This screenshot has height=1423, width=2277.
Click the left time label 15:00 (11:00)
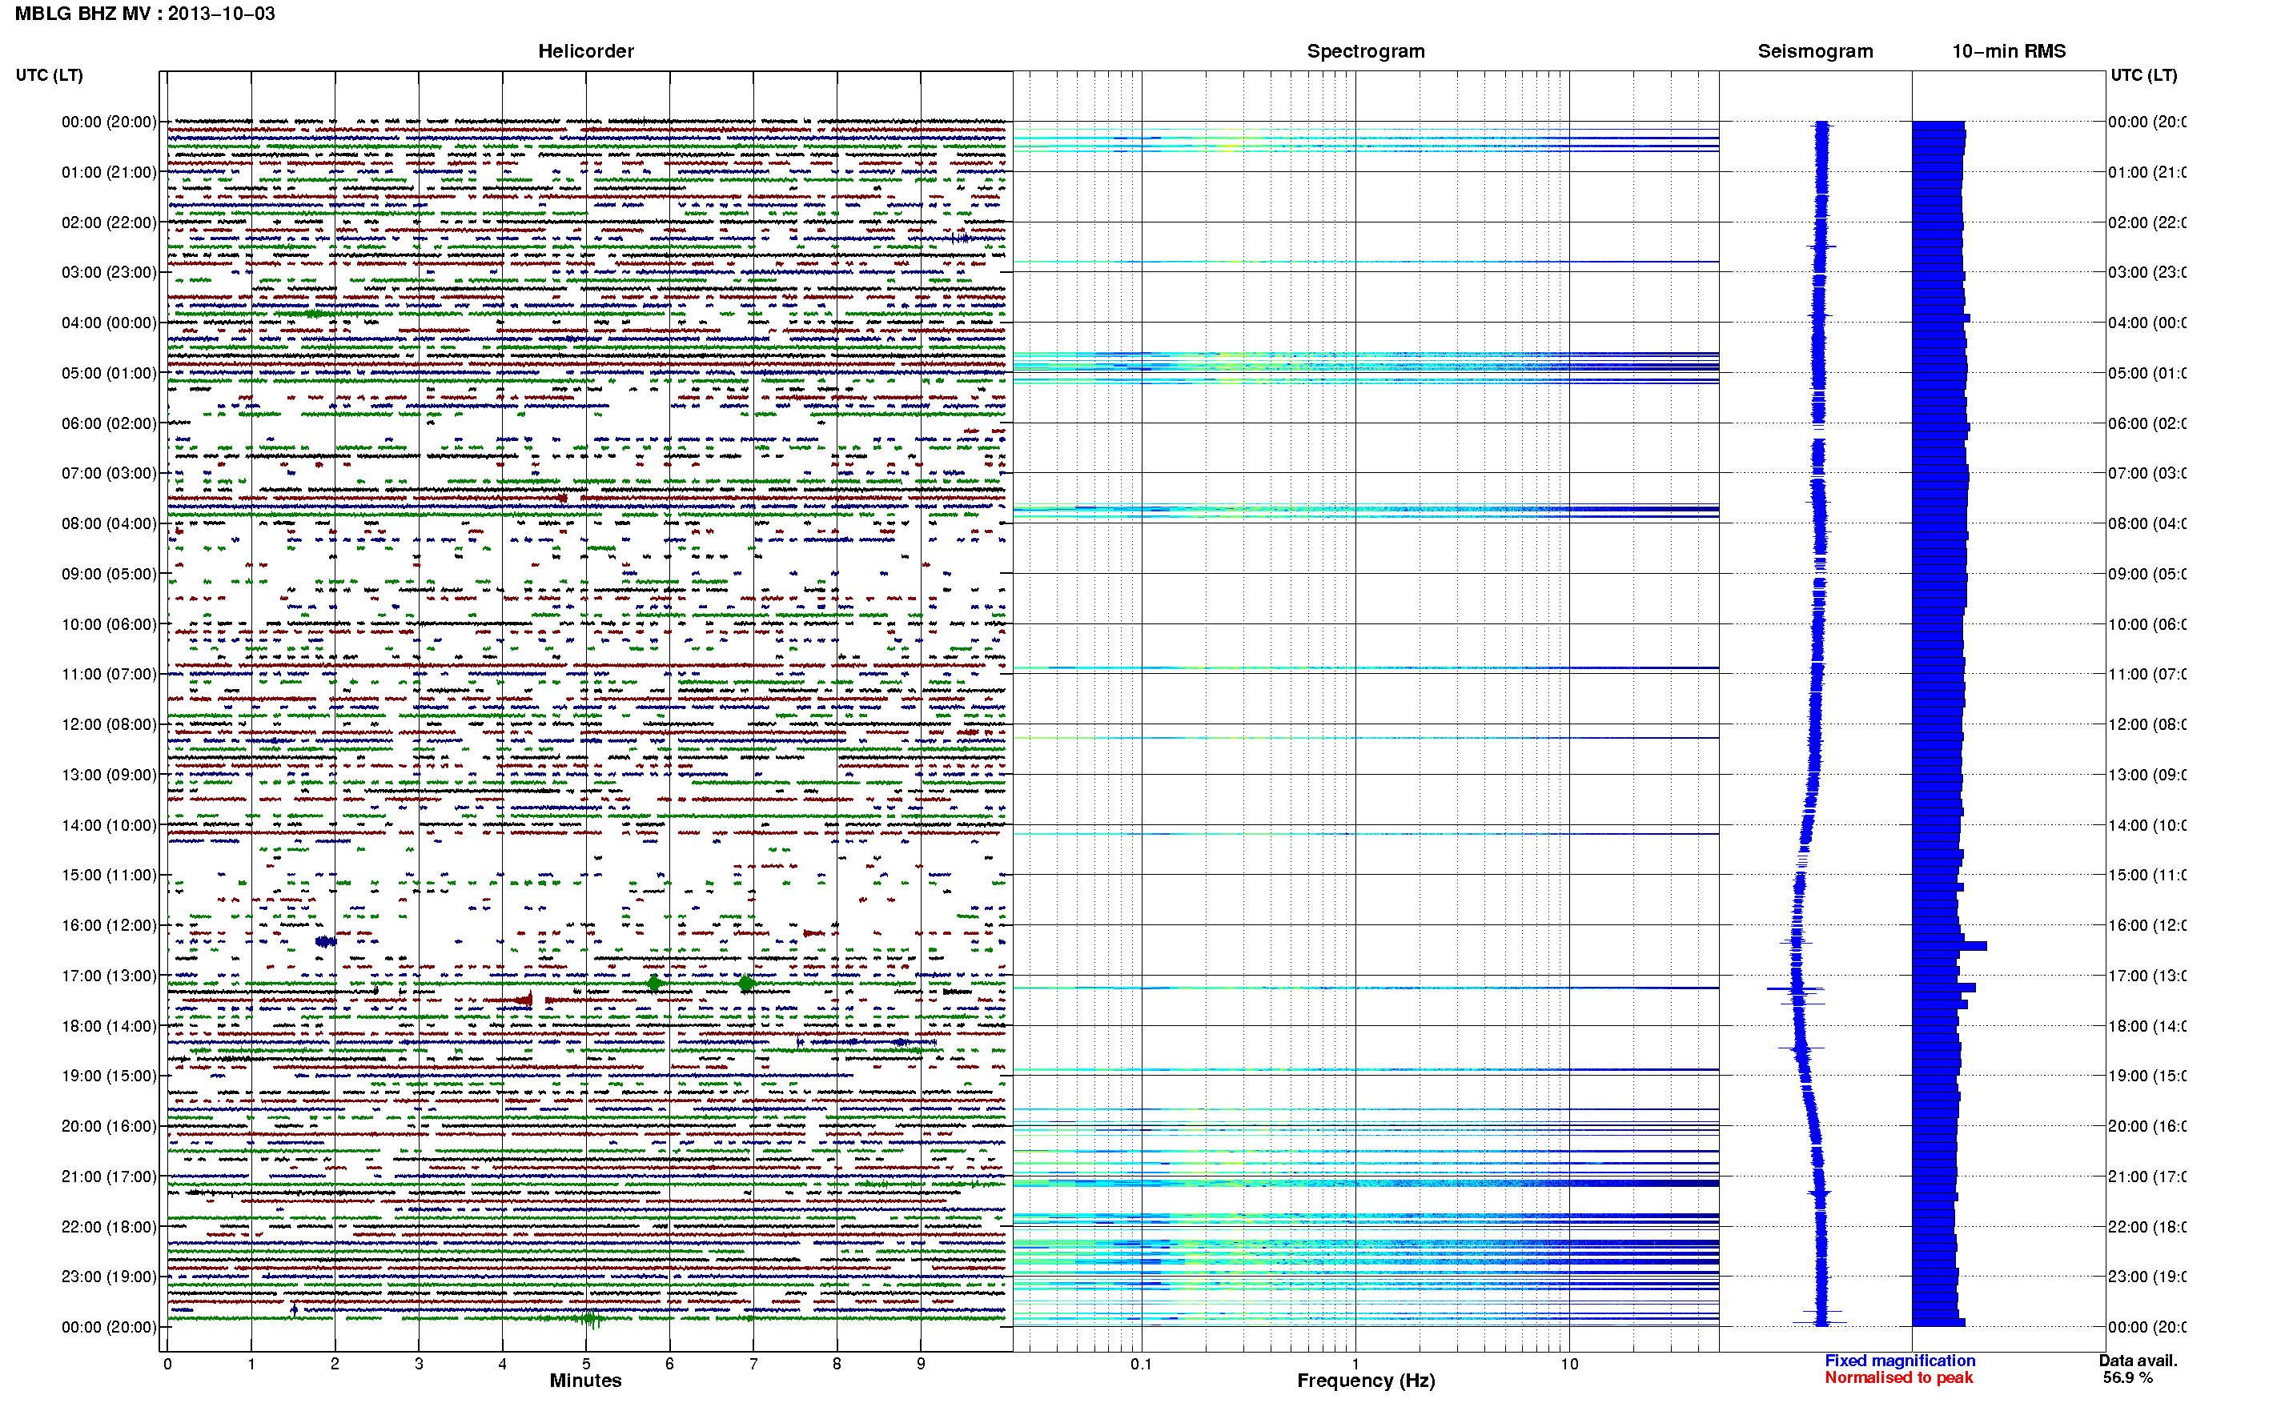click(109, 876)
